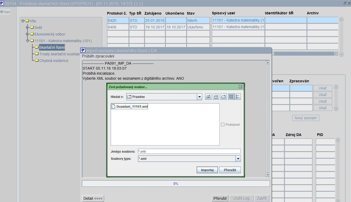Click the Importuj button
The width and height of the screenshot is (351, 202).
coord(207,170)
